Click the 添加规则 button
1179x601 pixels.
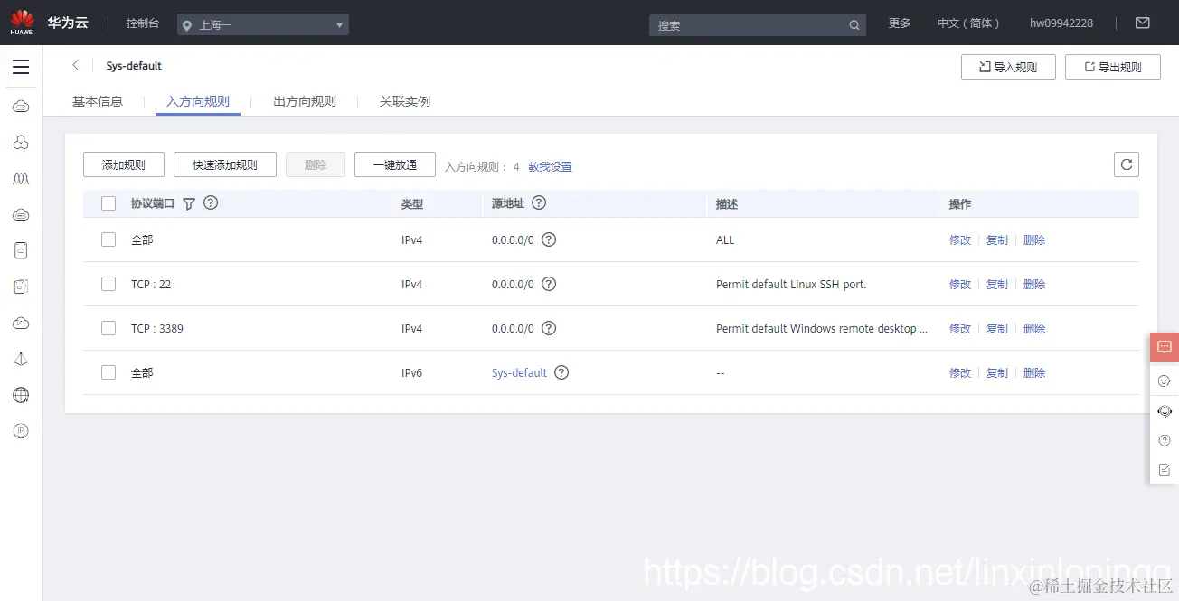(x=124, y=164)
